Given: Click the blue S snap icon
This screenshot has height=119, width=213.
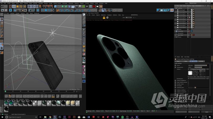Looking at the screenshot, I should pyautogui.click(x=11, y=10).
